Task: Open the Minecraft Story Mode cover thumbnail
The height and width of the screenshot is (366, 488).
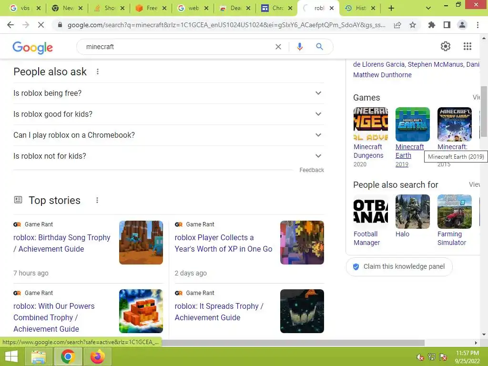Action: (x=454, y=124)
